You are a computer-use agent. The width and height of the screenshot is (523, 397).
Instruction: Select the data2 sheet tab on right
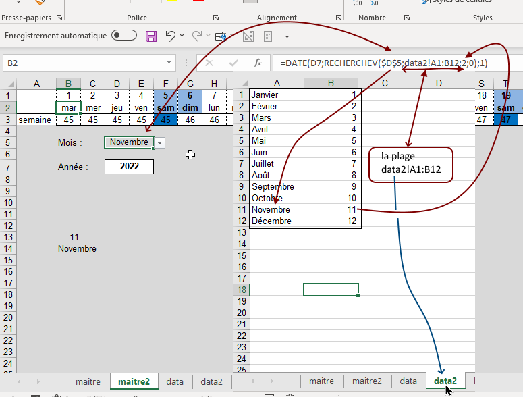point(446,381)
